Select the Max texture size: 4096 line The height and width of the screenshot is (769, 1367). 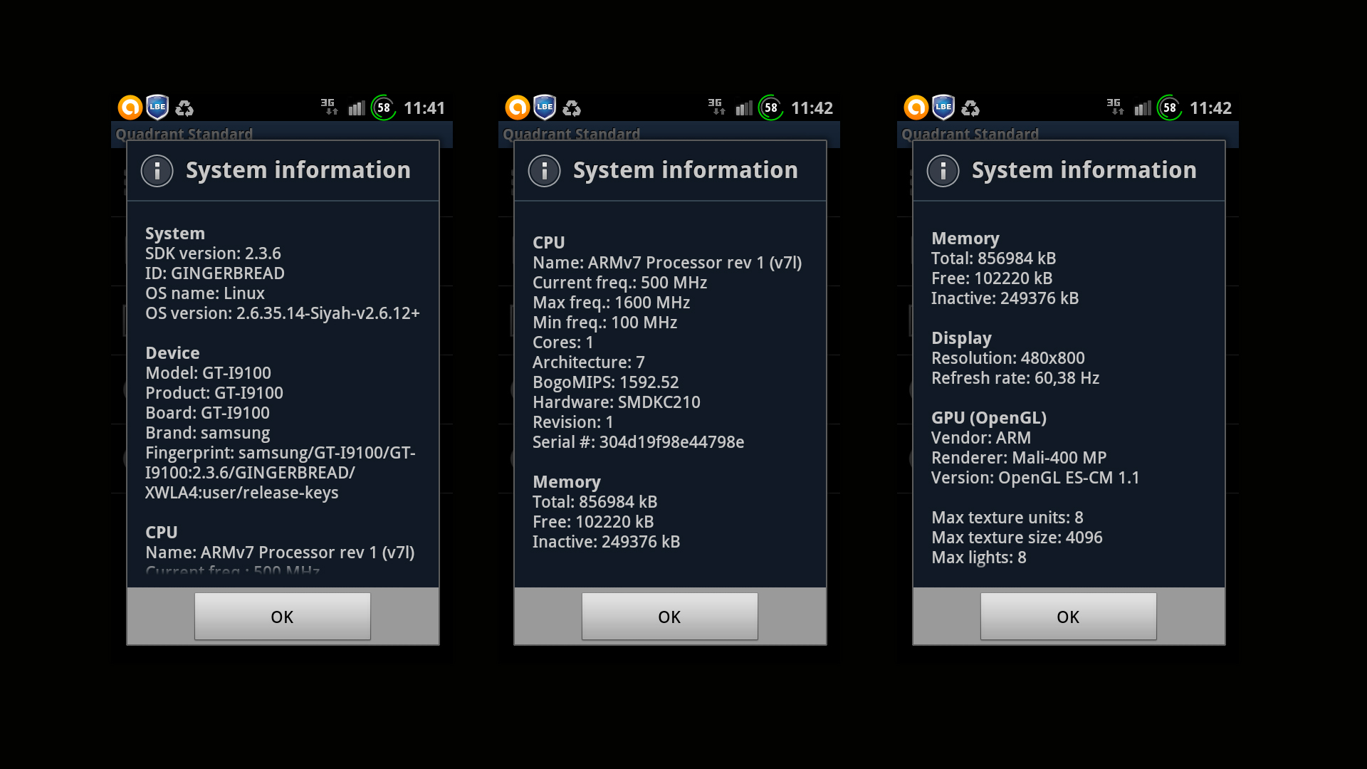click(x=1017, y=538)
